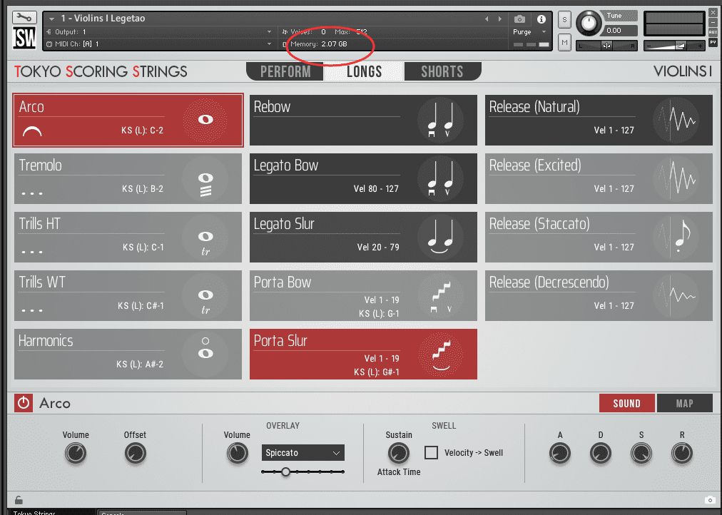Mute the instrument with M button

pyautogui.click(x=564, y=44)
